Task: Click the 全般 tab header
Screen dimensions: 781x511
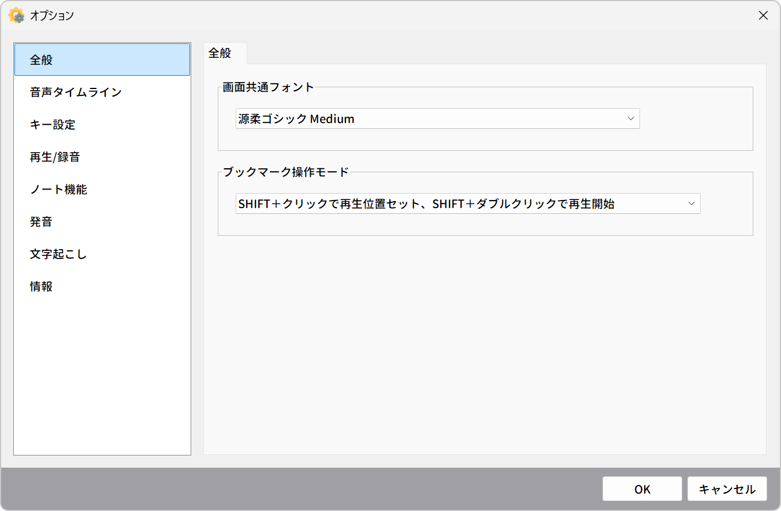Action: 225,53
